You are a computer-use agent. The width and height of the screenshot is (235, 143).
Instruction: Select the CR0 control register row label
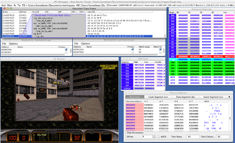pos(172,62)
